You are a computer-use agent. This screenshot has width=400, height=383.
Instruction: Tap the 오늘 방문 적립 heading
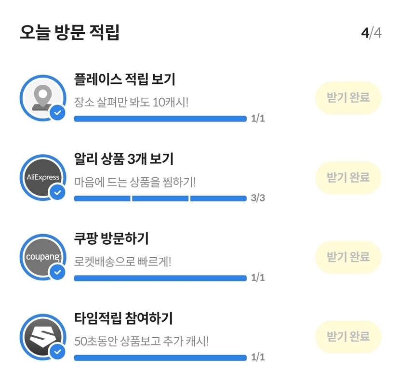click(70, 33)
